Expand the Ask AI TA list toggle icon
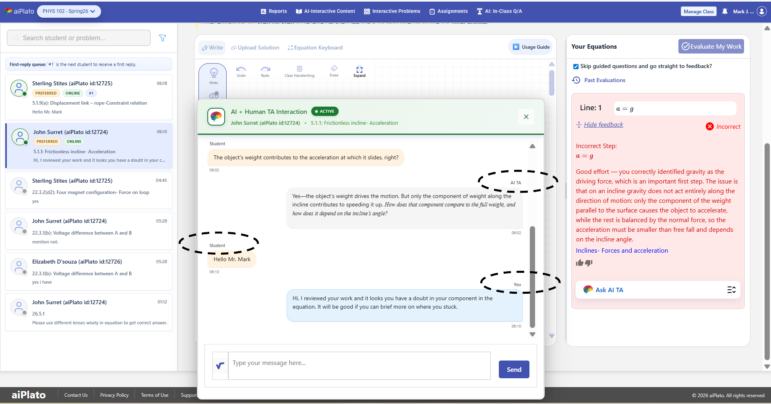 coord(732,290)
